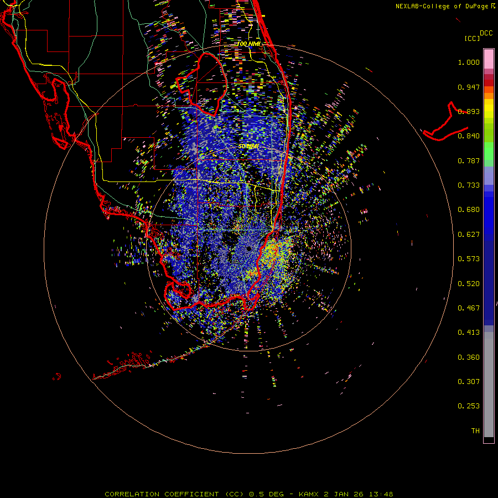The width and height of the screenshot is (498, 498).
Task: Pick the pink swatch at color bar top
Action: (x=489, y=59)
